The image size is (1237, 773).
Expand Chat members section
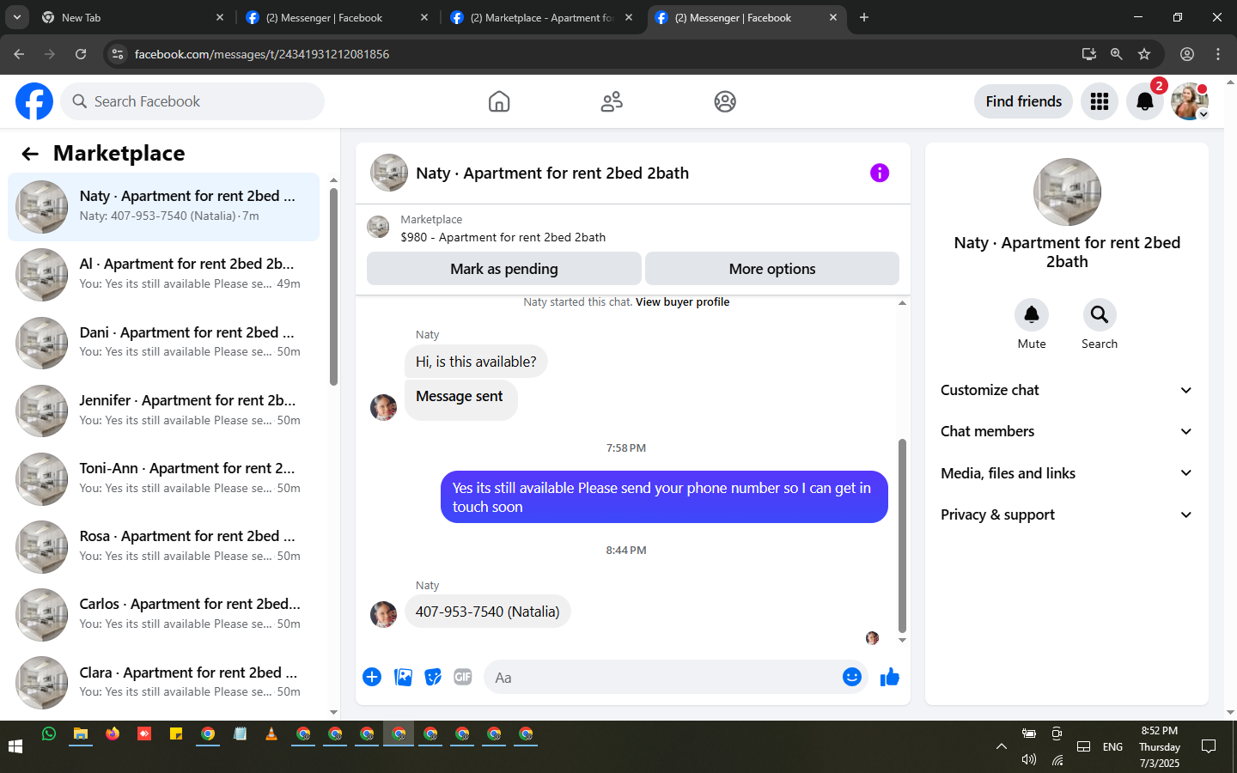(1066, 431)
